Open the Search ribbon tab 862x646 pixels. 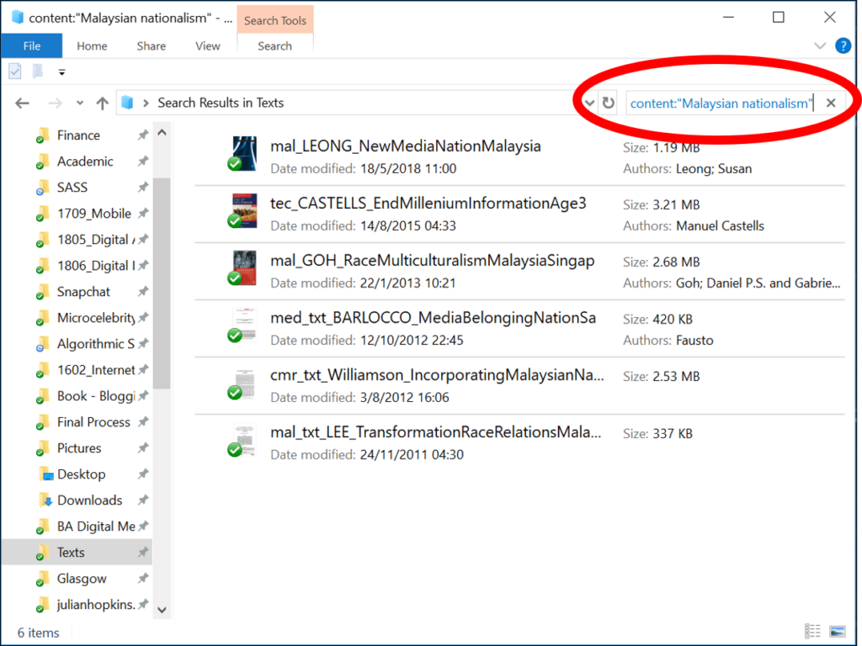[275, 46]
